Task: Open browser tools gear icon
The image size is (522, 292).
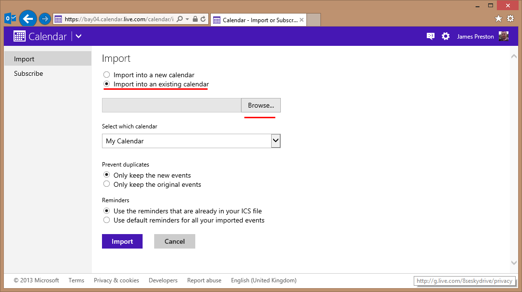Action: click(x=510, y=19)
